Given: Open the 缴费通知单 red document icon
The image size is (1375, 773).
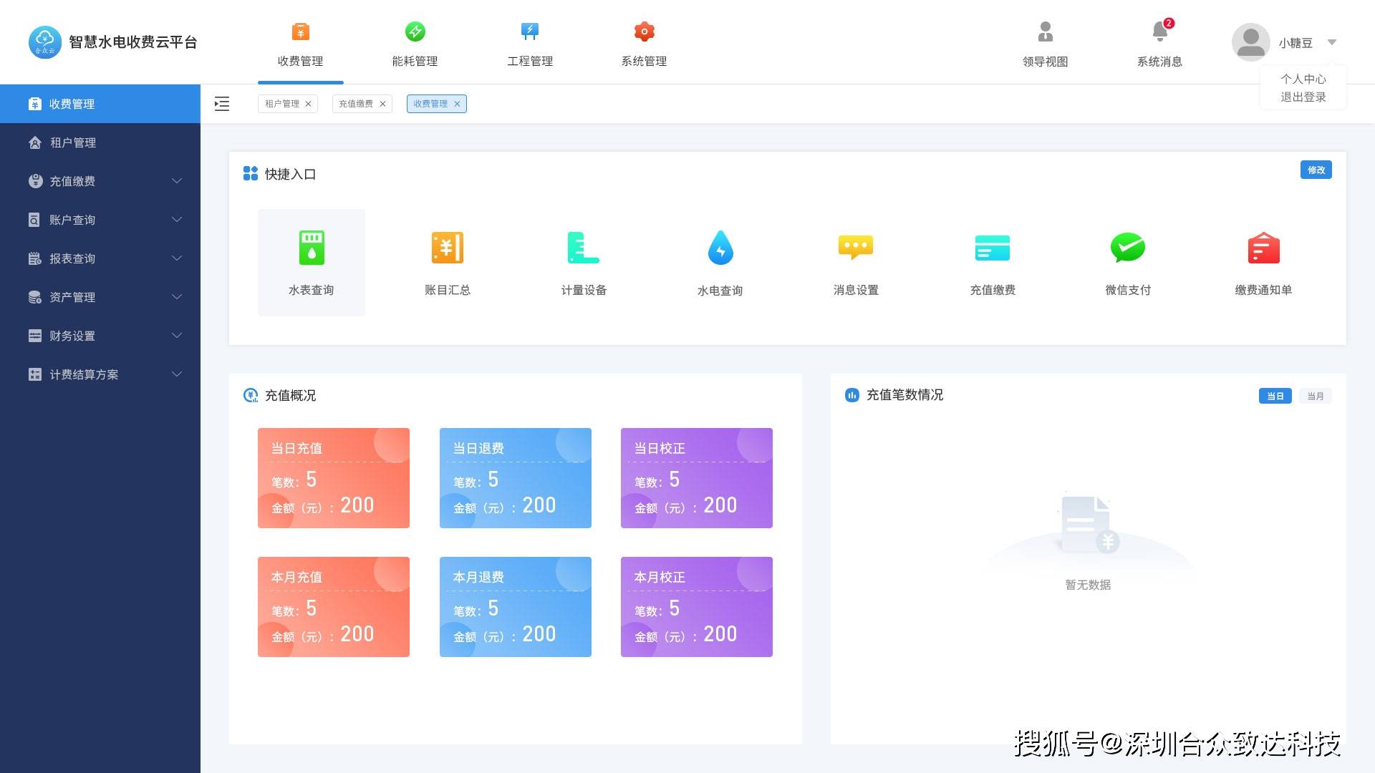Looking at the screenshot, I should pyautogui.click(x=1263, y=248).
